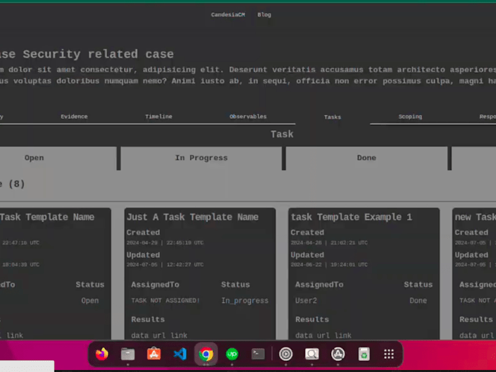Image resolution: width=496 pixels, height=372 pixels.
Task: Open the Terminal from the dock
Action: point(258,354)
